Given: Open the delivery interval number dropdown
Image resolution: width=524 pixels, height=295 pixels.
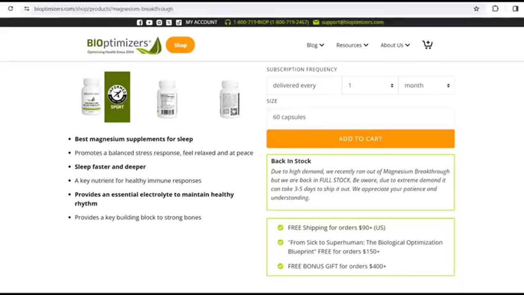Looking at the screenshot, I should point(370,86).
